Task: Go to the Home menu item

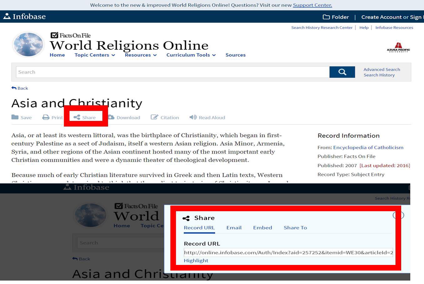Action: (x=57, y=55)
